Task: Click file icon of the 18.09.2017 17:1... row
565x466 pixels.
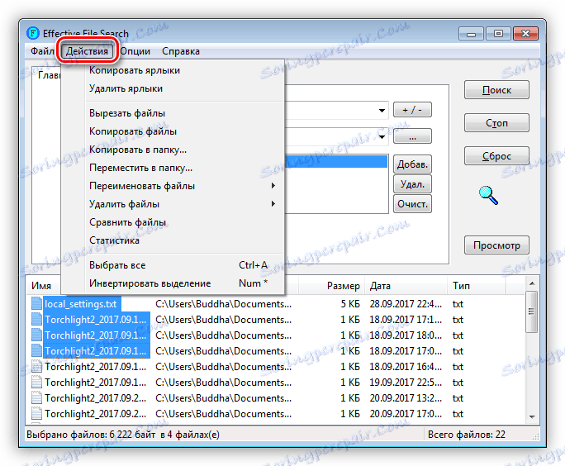Action: tap(36, 319)
